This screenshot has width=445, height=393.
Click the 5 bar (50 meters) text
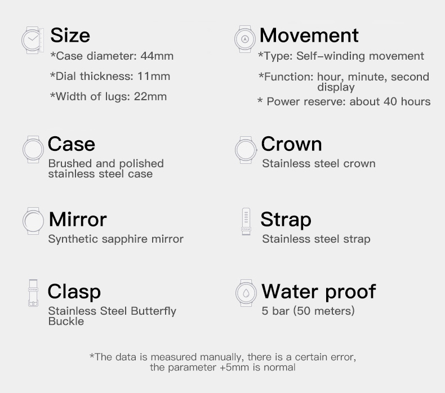(x=308, y=311)
